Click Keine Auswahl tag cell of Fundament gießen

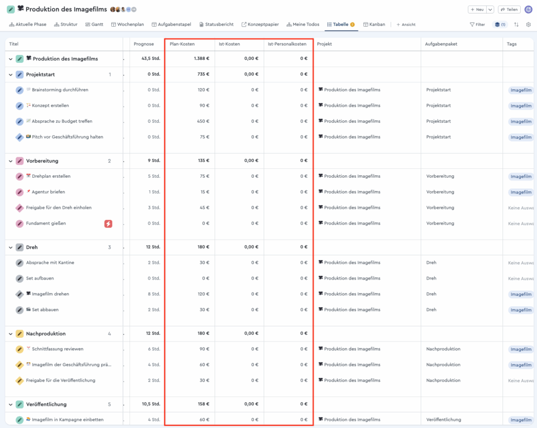(521, 223)
